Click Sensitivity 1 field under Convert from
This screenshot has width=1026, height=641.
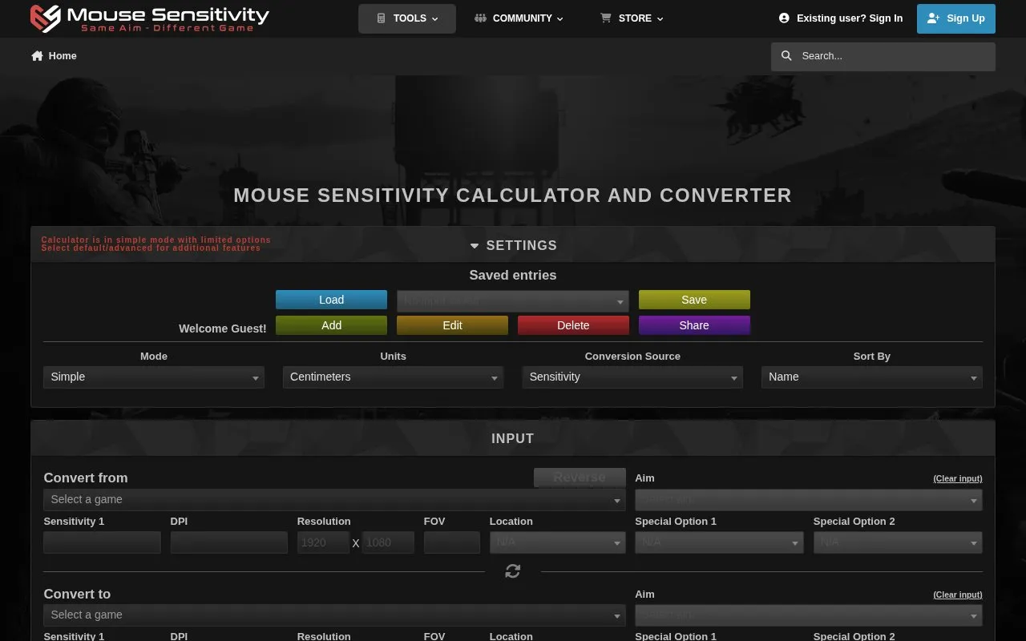pyautogui.click(x=102, y=542)
